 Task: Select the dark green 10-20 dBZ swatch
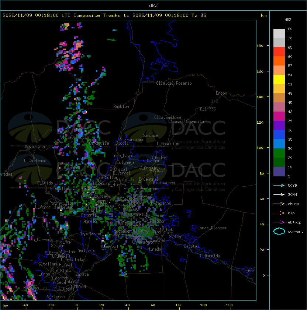pyautogui.click(x=279, y=162)
